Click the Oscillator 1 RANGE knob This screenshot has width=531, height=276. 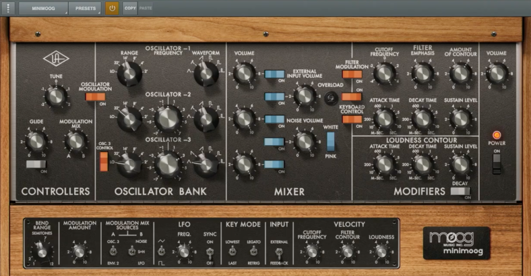tap(129, 74)
